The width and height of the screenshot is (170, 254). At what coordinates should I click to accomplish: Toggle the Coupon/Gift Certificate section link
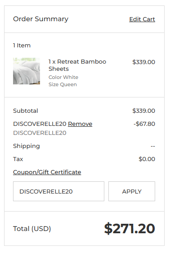[x=47, y=172]
